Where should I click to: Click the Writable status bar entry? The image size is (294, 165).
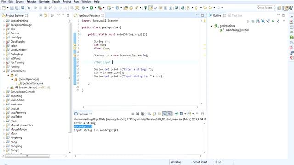tap(175, 162)
